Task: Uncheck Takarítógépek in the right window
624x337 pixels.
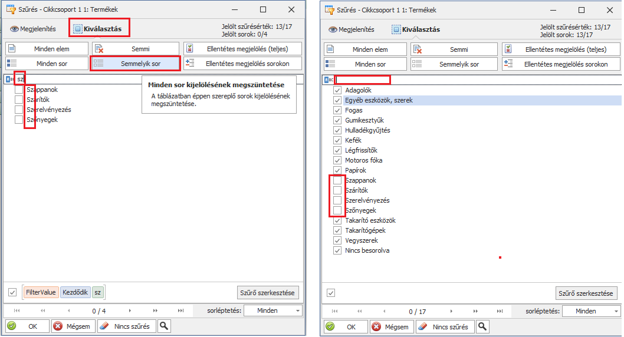Action: [x=337, y=230]
